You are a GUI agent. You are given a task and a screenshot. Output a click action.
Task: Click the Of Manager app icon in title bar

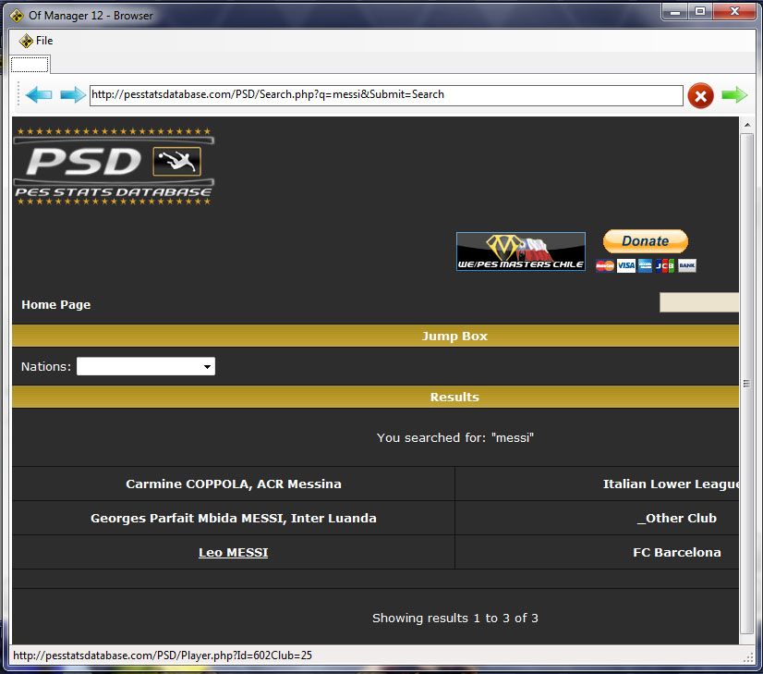pyautogui.click(x=16, y=16)
